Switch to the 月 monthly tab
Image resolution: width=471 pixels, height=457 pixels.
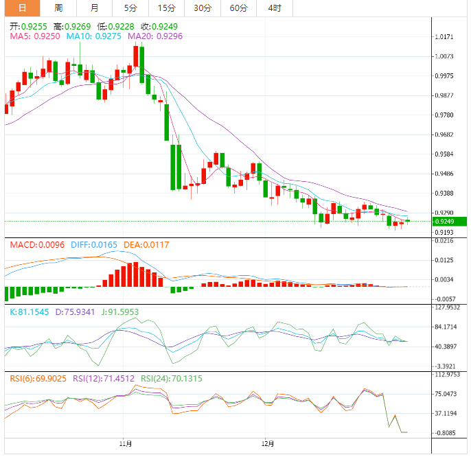point(94,8)
